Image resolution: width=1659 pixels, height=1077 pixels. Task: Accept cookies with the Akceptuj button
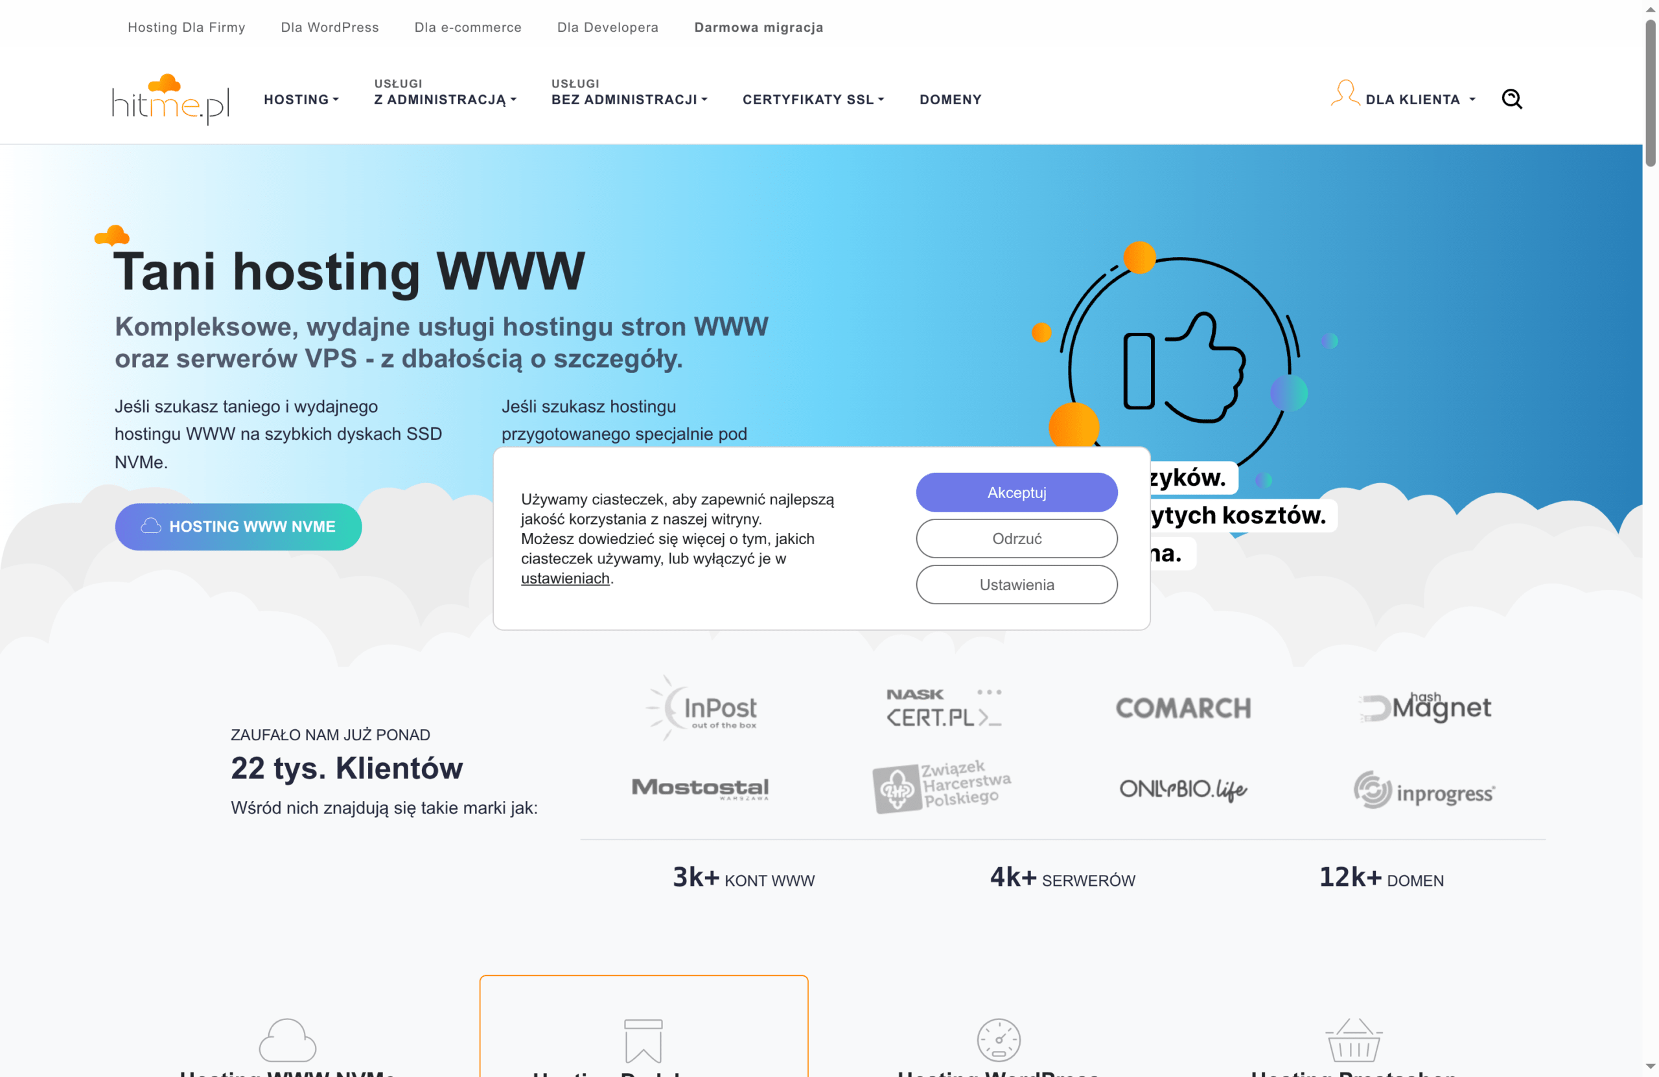(x=1015, y=492)
